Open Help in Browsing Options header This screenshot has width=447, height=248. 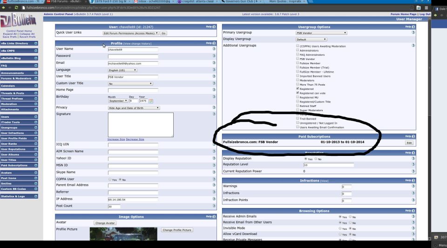[410, 210]
